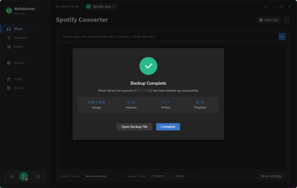
Task: Switch source via Spotify App selector
Action: point(101,6)
